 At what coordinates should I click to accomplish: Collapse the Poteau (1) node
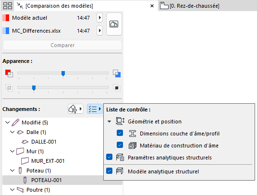tap(12, 171)
